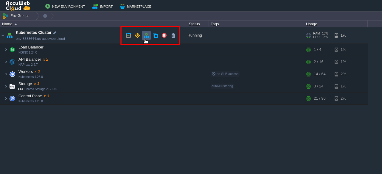Click the Control Plane label
382x174 pixels.
(x=30, y=96)
